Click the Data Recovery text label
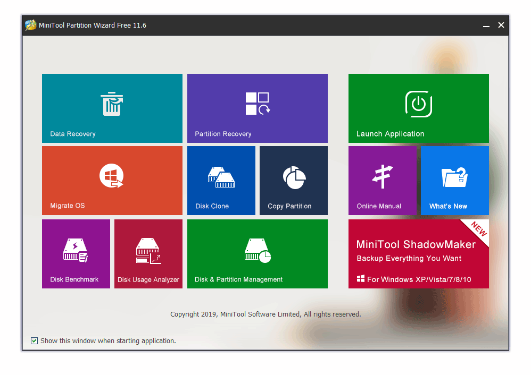This screenshot has width=531, height=375. click(72, 134)
